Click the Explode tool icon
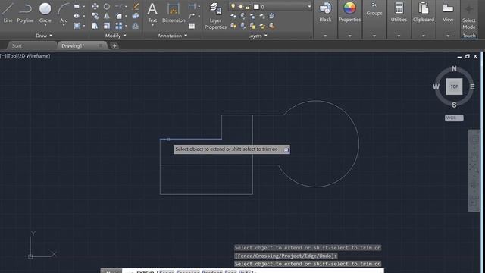Image resolution: width=485 pixels, height=273 pixels. 136,16
